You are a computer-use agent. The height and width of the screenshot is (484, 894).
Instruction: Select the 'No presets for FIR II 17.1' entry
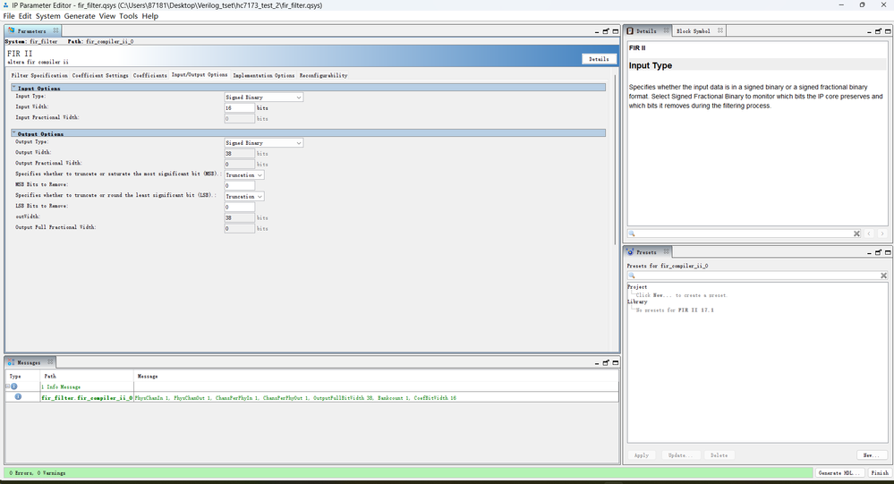[x=675, y=310]
